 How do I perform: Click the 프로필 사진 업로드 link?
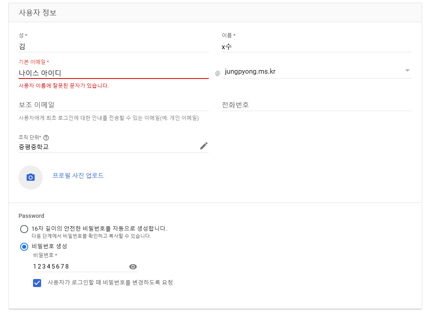(78, 175)
